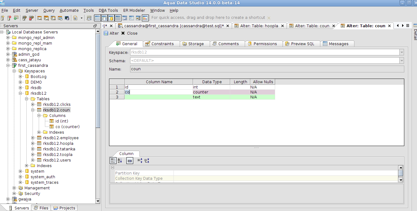Collapse the first_cassandra server node
Image resolution: width=417 pixels, height=211 pixels.
(8, 66)
